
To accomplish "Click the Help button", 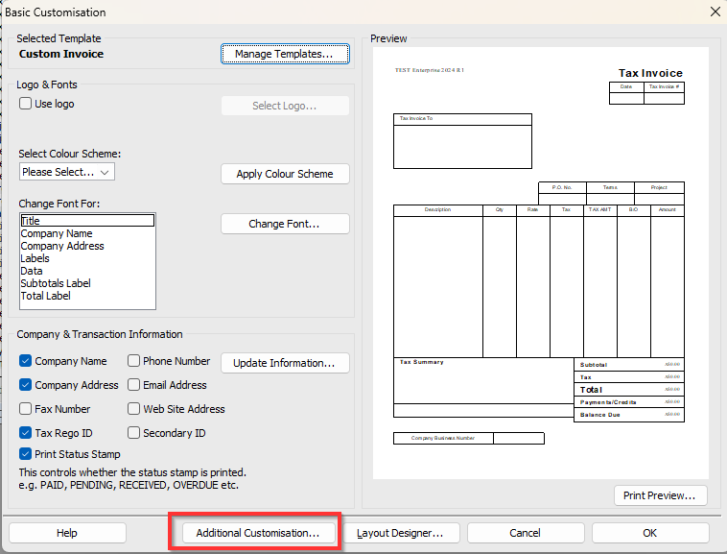I will [x=67, y=533].
